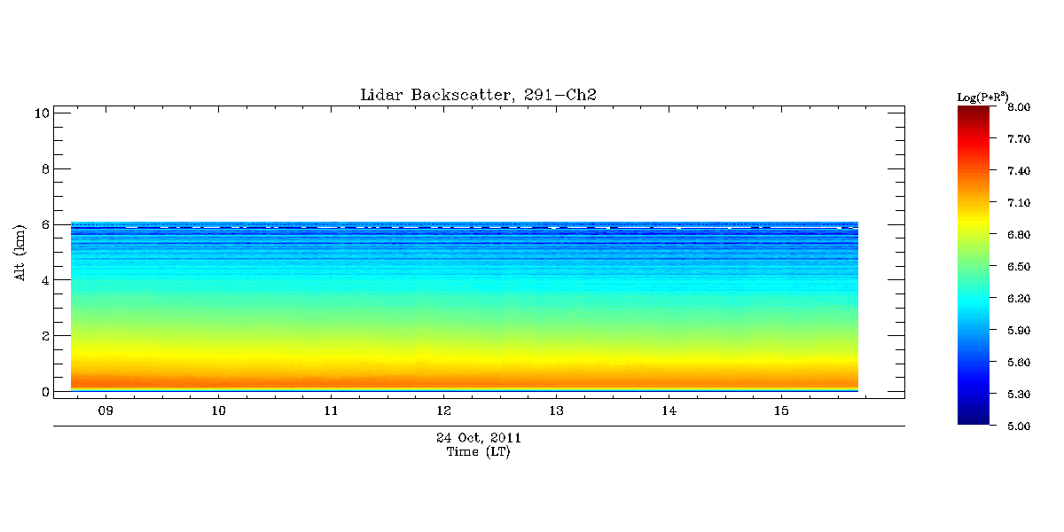The width and height of the screenshot is (1064, 532).
Task: Click the 'Alt (km)' y-axis label
Action: click(x=19, y=253)
